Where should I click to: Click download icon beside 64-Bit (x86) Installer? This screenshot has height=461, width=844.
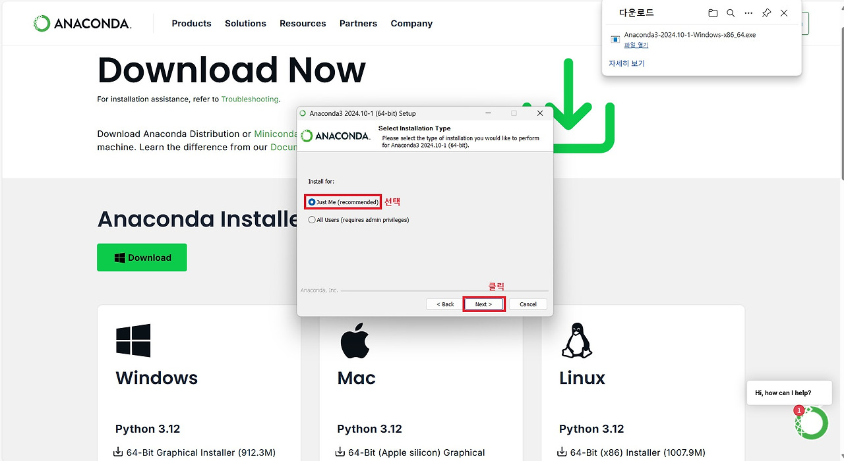[x=562, y=452]
